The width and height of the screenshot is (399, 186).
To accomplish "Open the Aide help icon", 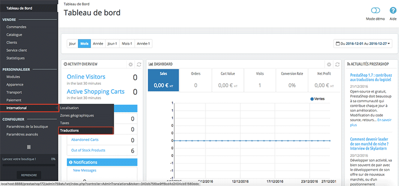I will pos(393,10).
